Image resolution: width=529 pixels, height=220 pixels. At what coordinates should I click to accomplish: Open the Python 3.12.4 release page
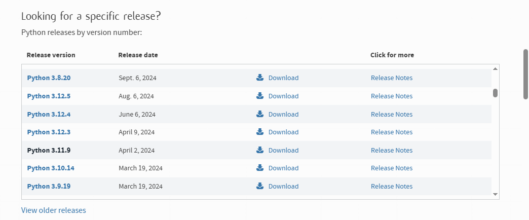tap(49, 115)
